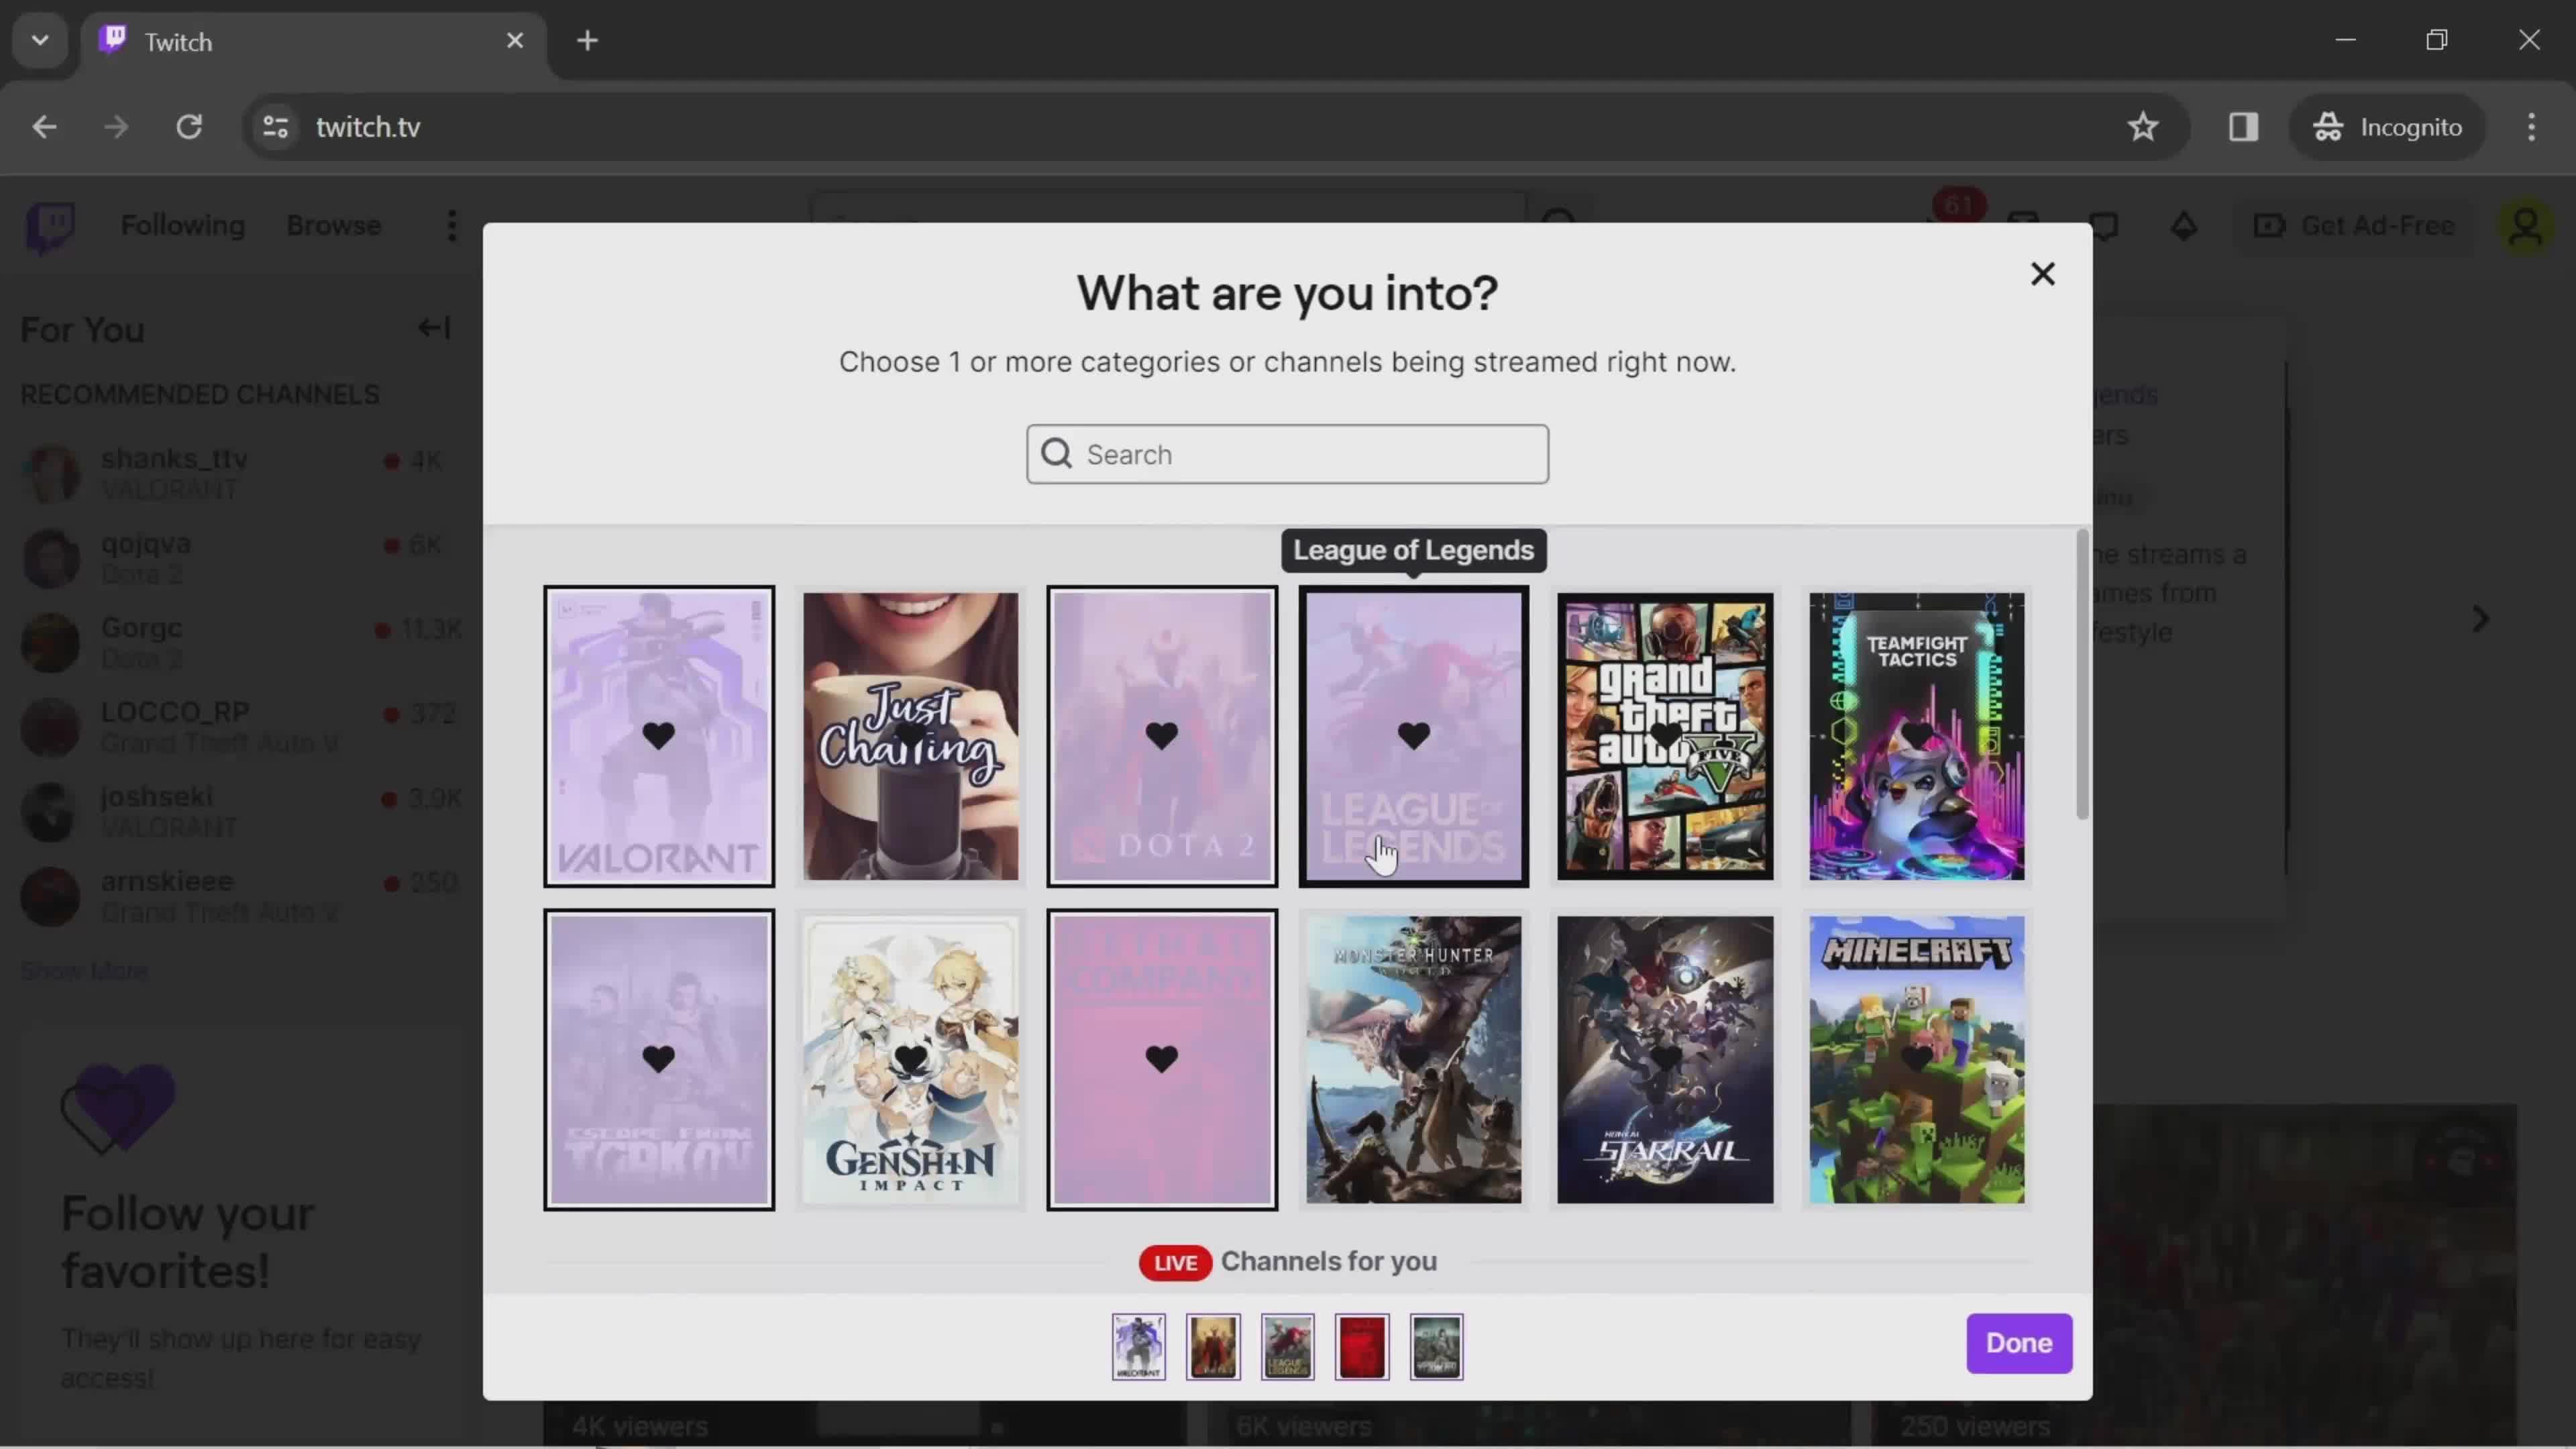Select the Teamfight Tactics category card
Viewport: 2576px width, 1449px height.
point(1917,736)
